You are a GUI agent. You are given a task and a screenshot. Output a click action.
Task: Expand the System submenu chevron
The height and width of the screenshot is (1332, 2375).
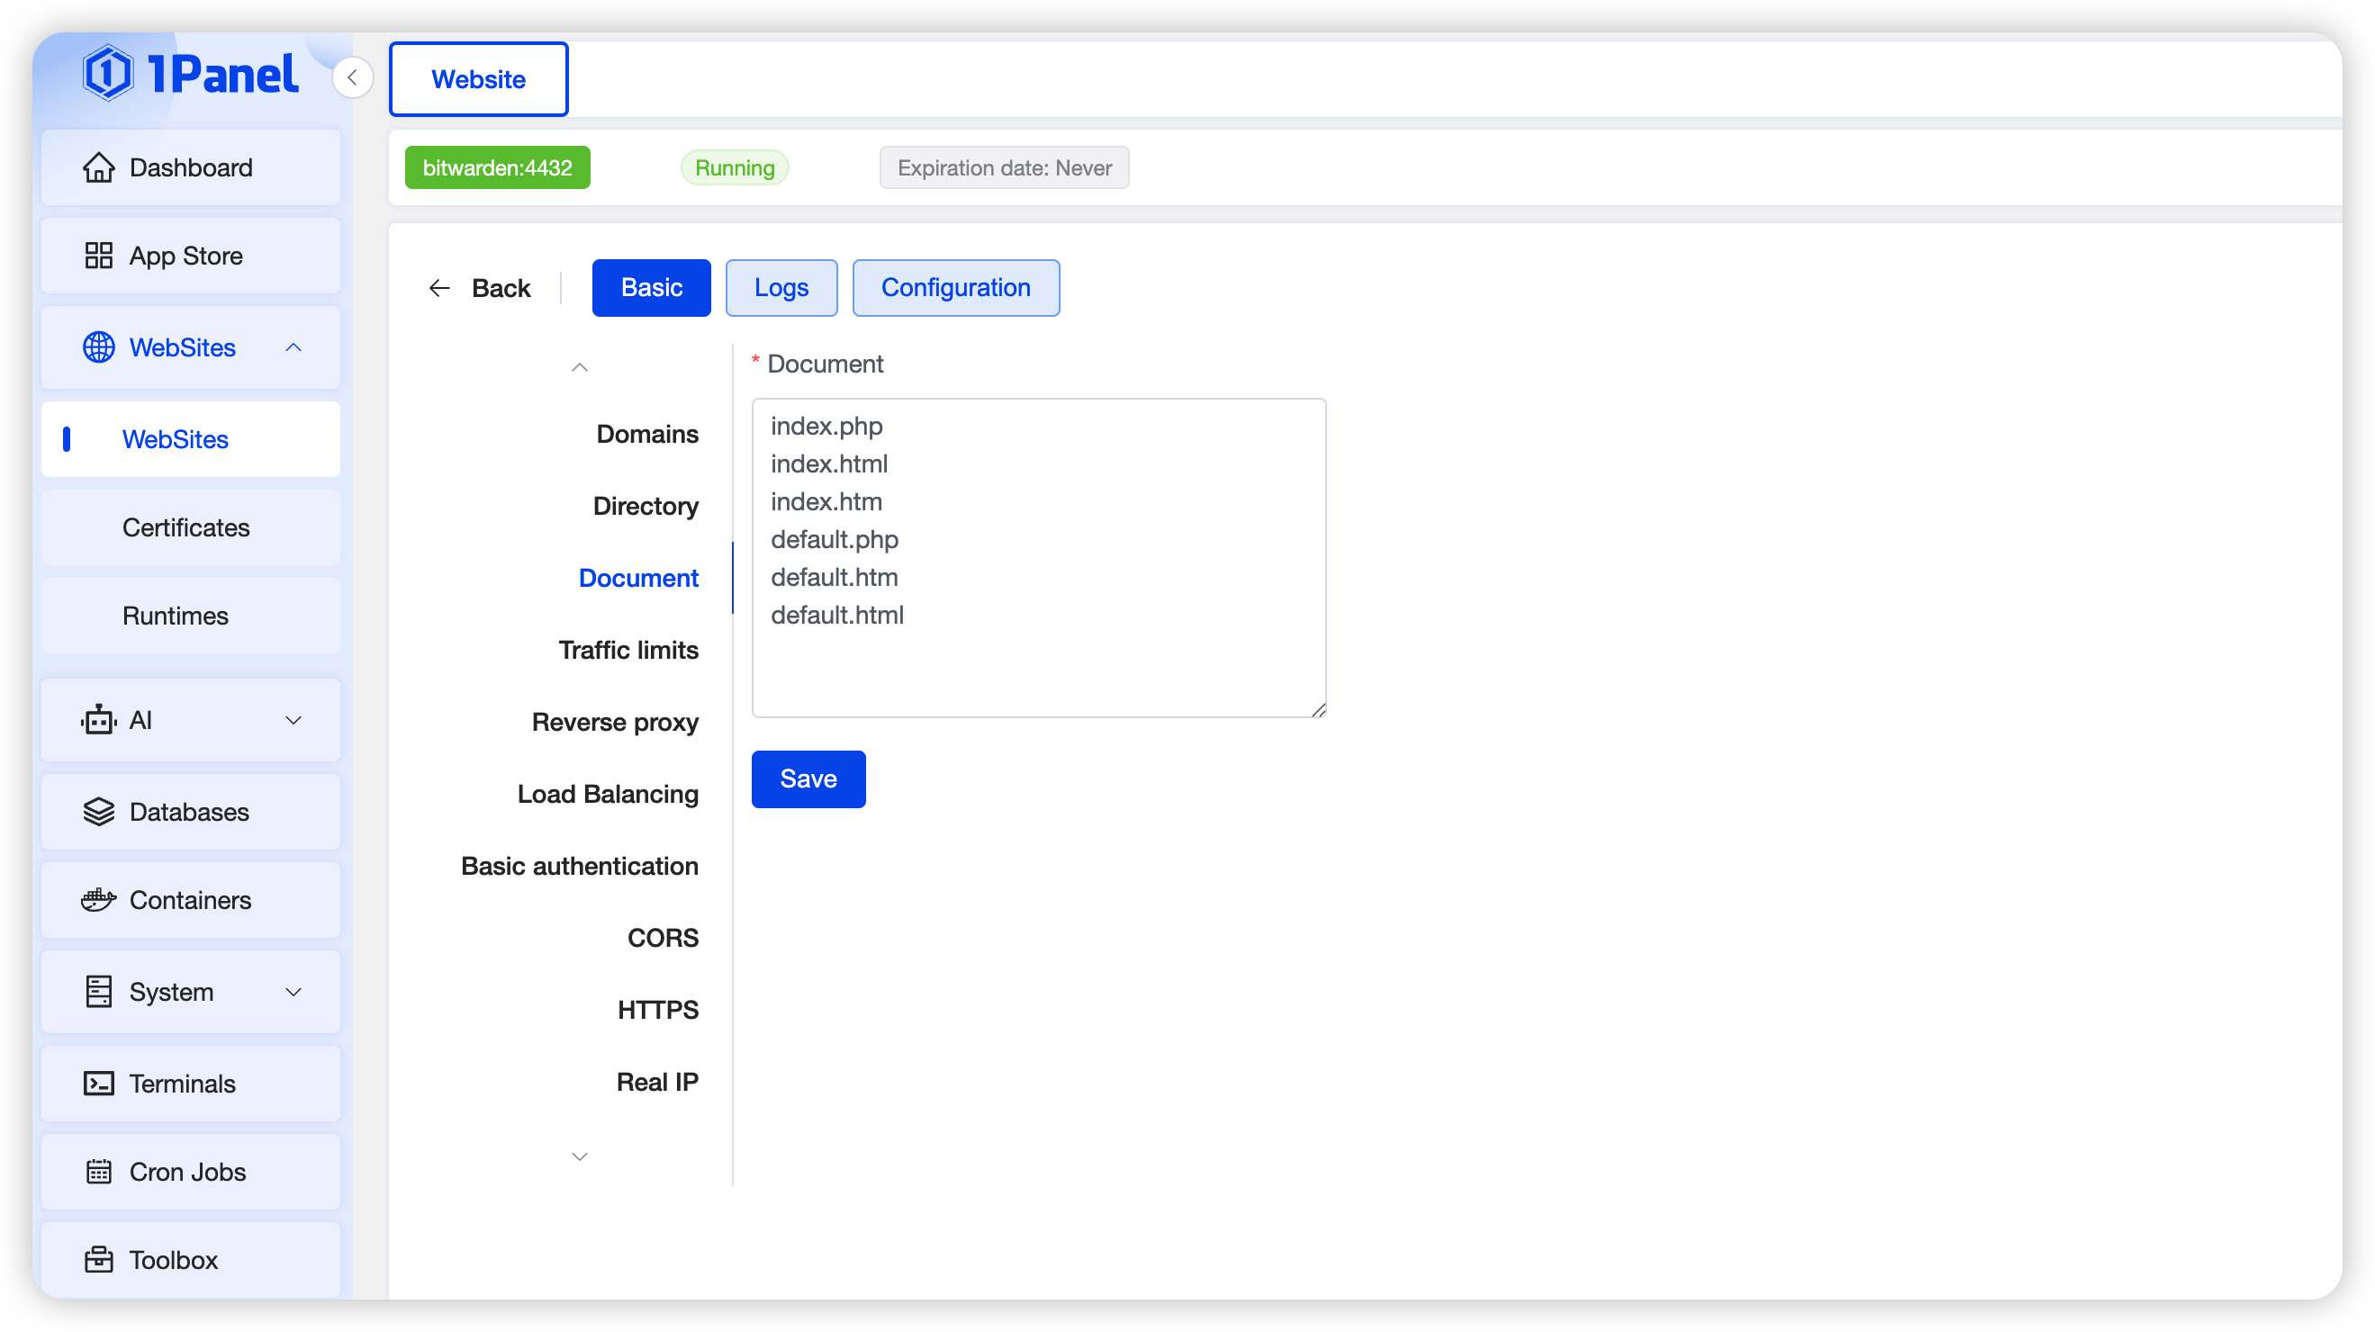tap(293, 992)
